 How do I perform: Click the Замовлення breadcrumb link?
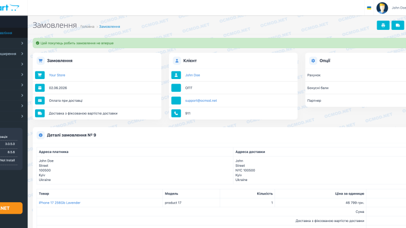110,27
